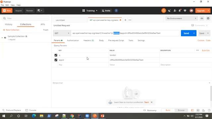Click the Cookies link

click(201, 40)
